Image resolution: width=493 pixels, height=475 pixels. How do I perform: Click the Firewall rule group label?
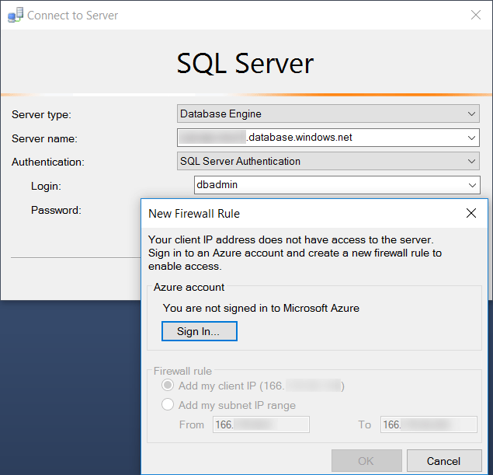click(182, 371)
